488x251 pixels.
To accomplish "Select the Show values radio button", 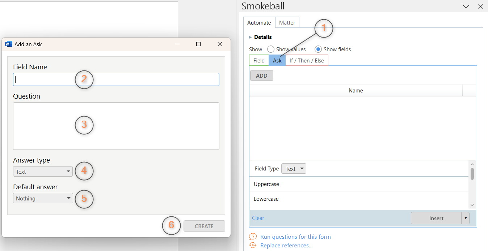I will click(x=271, y=49).
